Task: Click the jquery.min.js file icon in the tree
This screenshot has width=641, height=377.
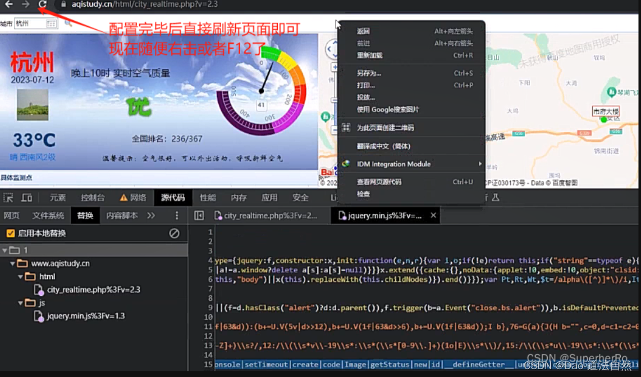Action: pos(37,315)
